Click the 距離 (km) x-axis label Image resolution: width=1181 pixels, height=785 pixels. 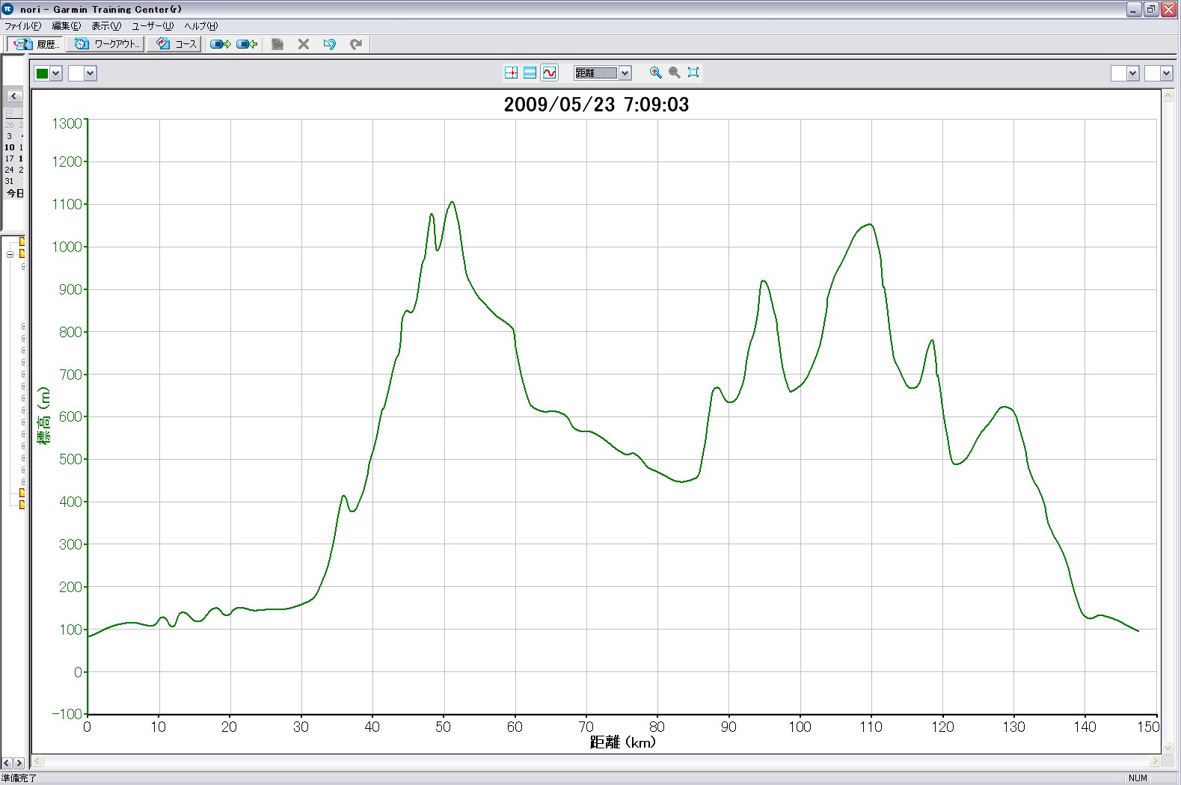623,742
